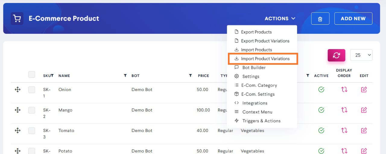Click the Tomato product name
386x154 pixels.
coord(66,130)
